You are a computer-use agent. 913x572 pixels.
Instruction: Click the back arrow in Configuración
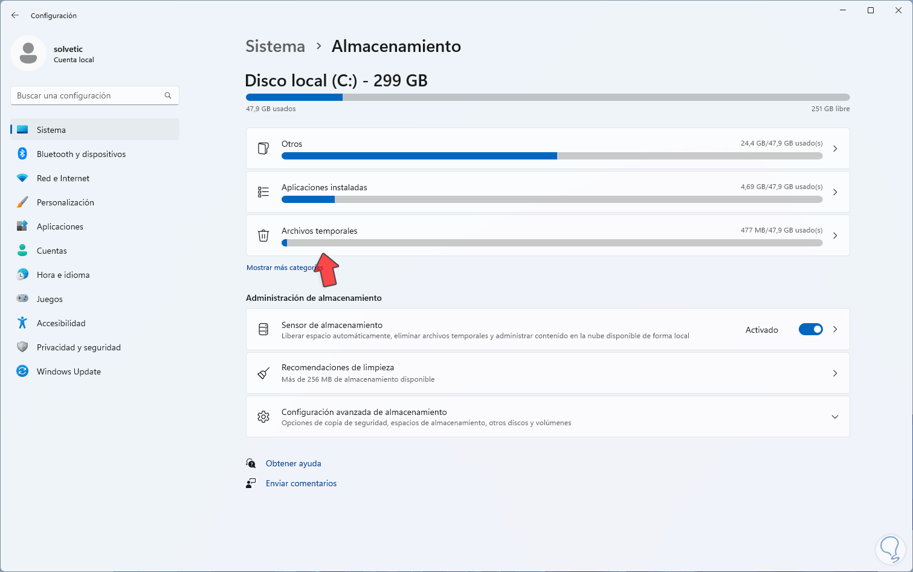click(15, 15)
